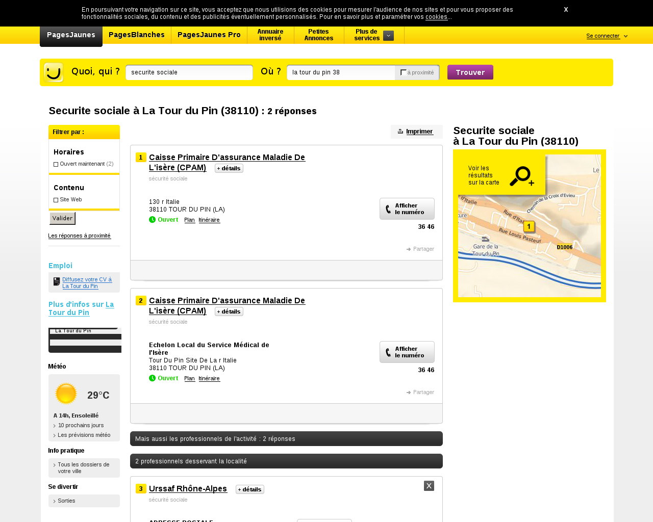Click map marker number 1
Viewport: 653px width, 522px height.
(x=529, y=227)
